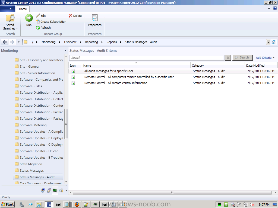
Task: Sort by the Name column header
Action: [x=136, y=65]
